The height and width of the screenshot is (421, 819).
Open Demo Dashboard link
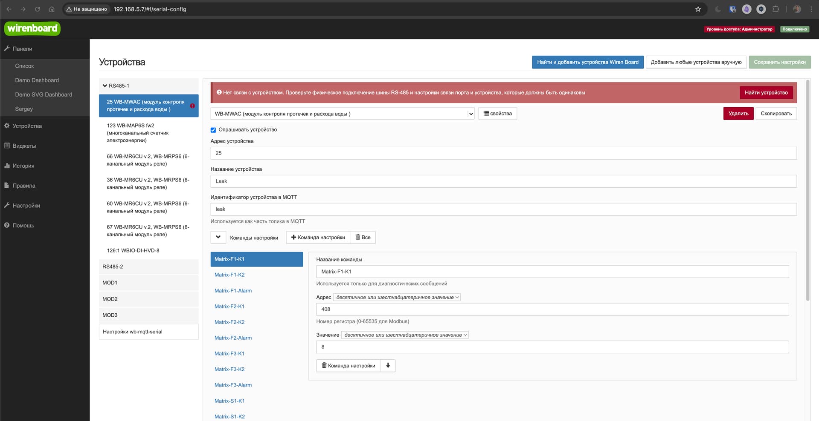click(x=37, y=80)
